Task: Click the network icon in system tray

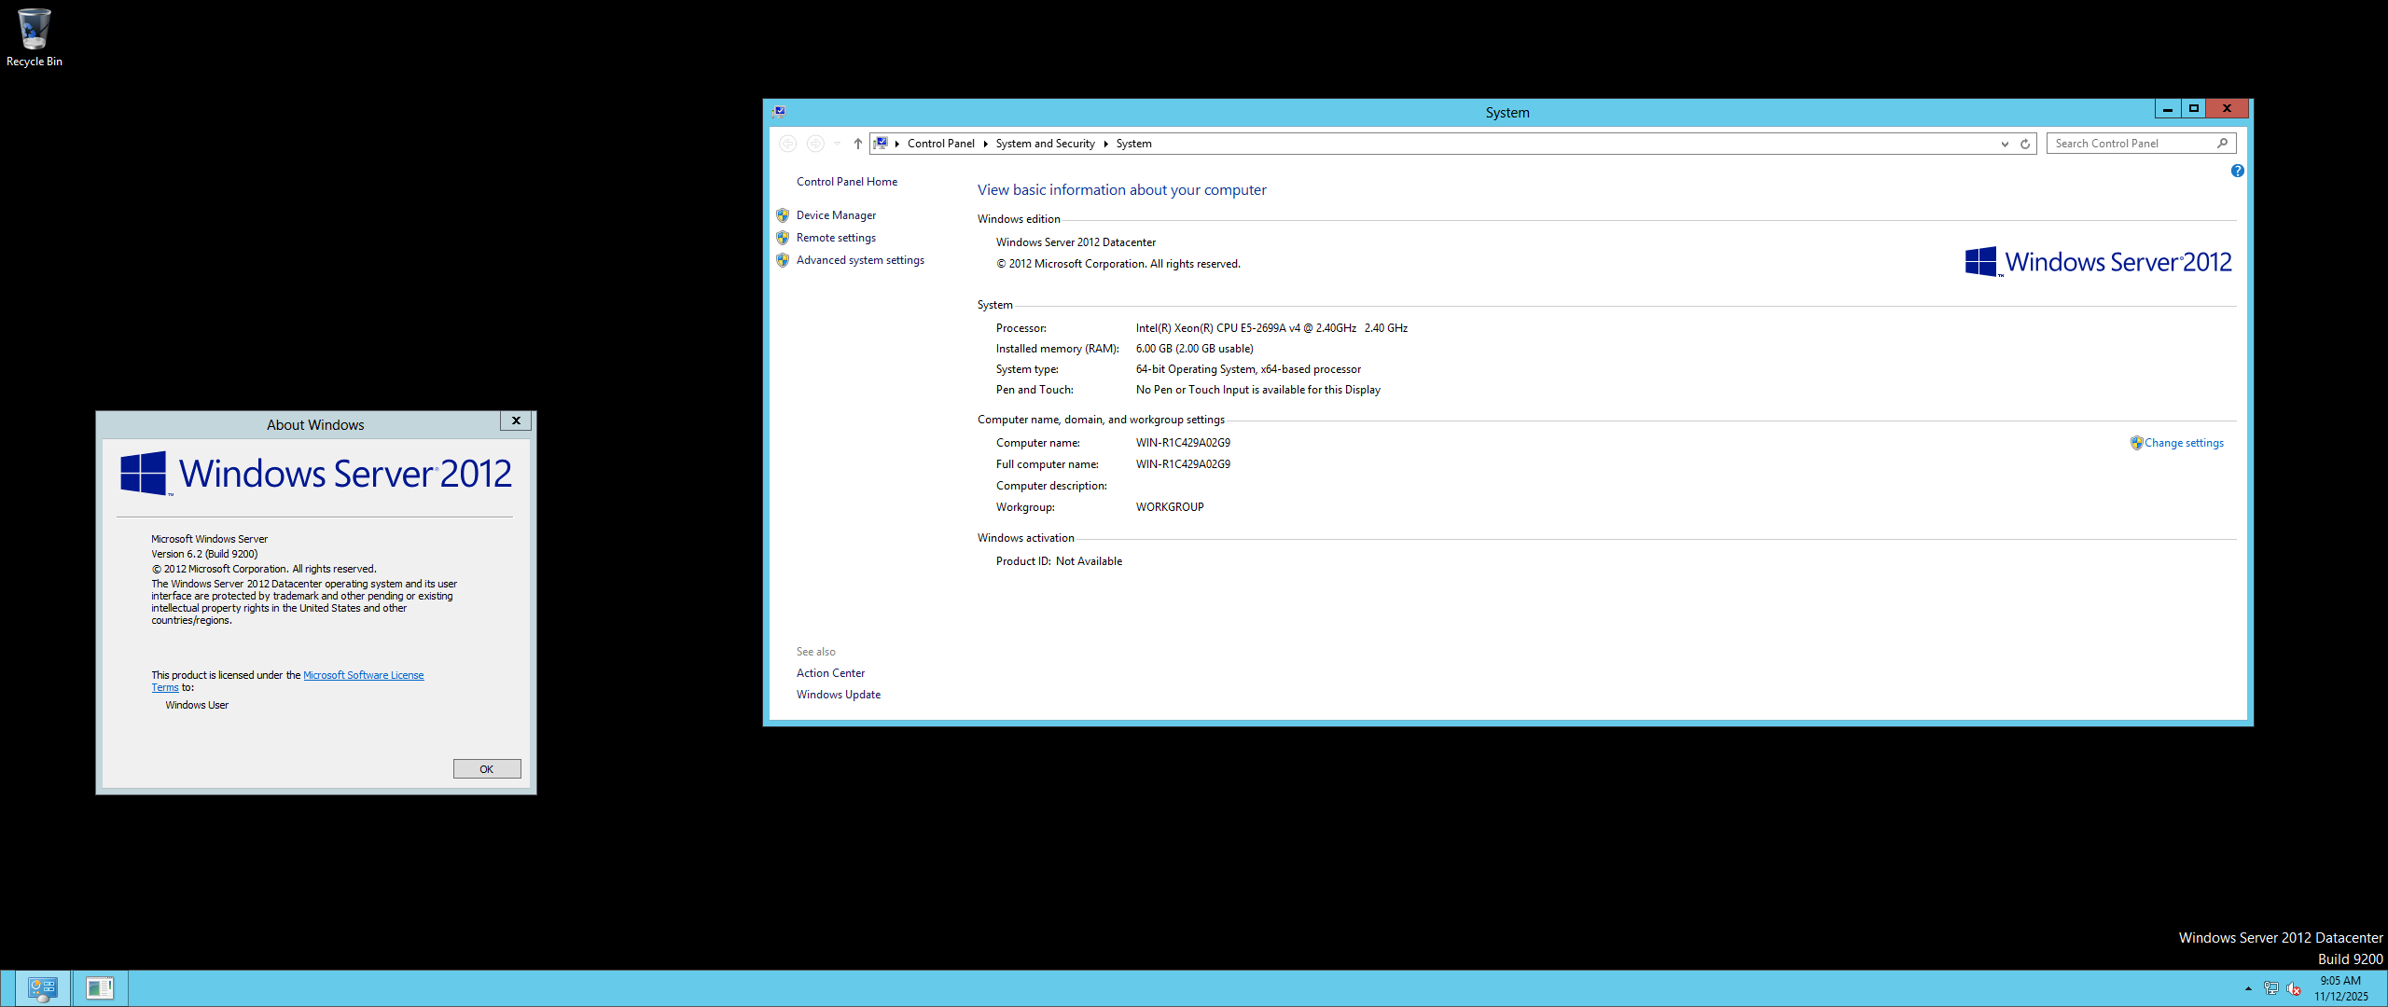Action: [x=2270, y=988]
